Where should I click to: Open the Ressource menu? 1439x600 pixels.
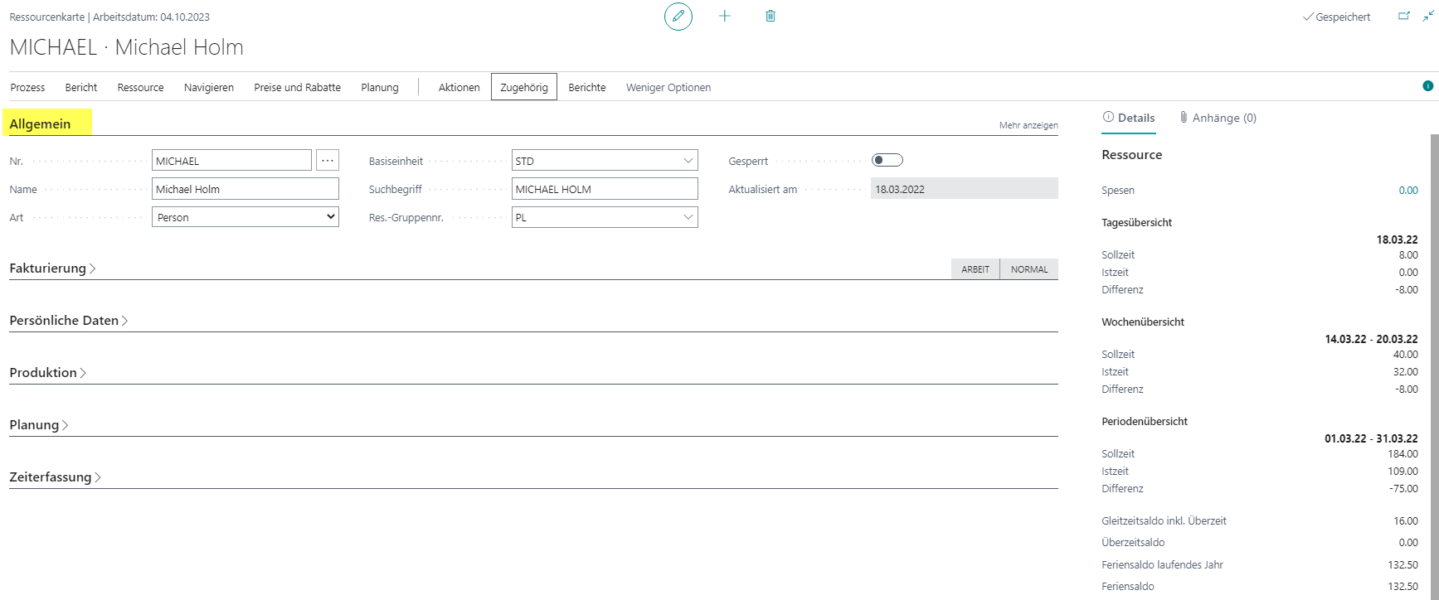coord(141,87)
